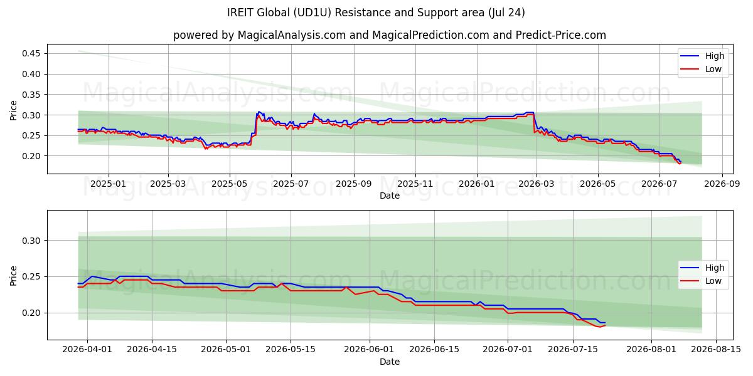Click the '0.35' y-axis label in the top chart

33,95
